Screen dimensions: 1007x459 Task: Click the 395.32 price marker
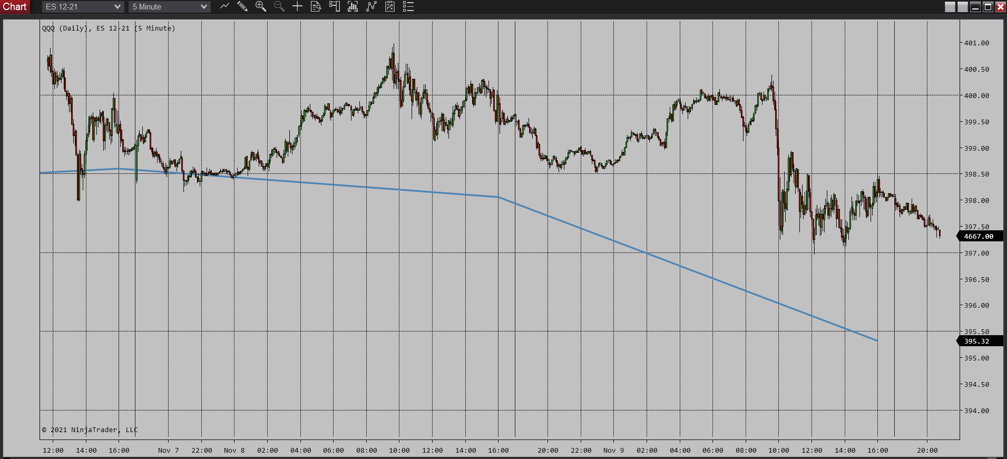pyautogui.click(x=979, y=341)
